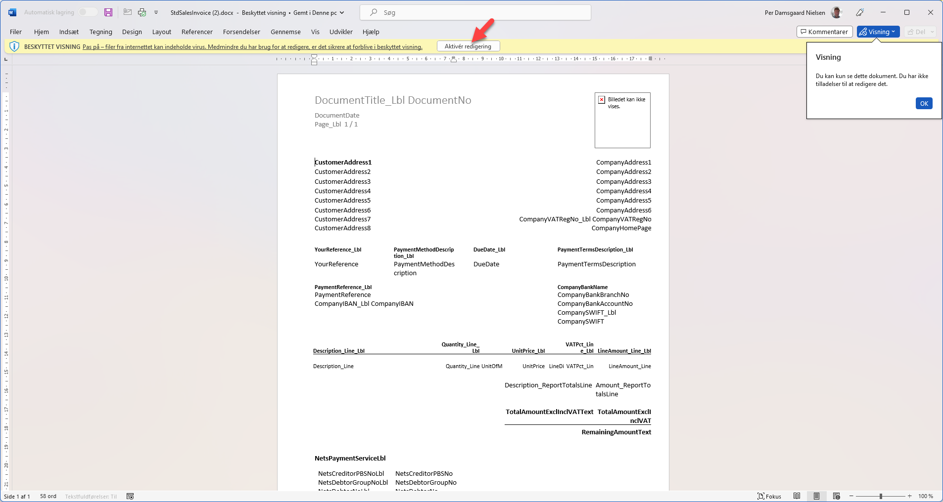Toggle the Automatisk lagring switch
This screenshot has width=943, height=502.
click(88, 12)
